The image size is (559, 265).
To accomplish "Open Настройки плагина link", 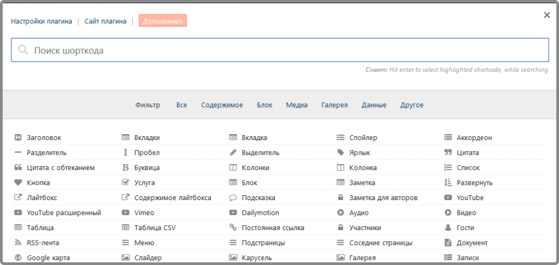I will [41, 21].
